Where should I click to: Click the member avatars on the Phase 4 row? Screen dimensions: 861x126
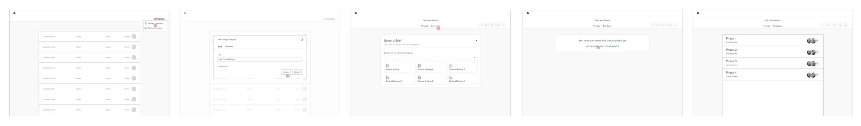(x=811, y=75)
